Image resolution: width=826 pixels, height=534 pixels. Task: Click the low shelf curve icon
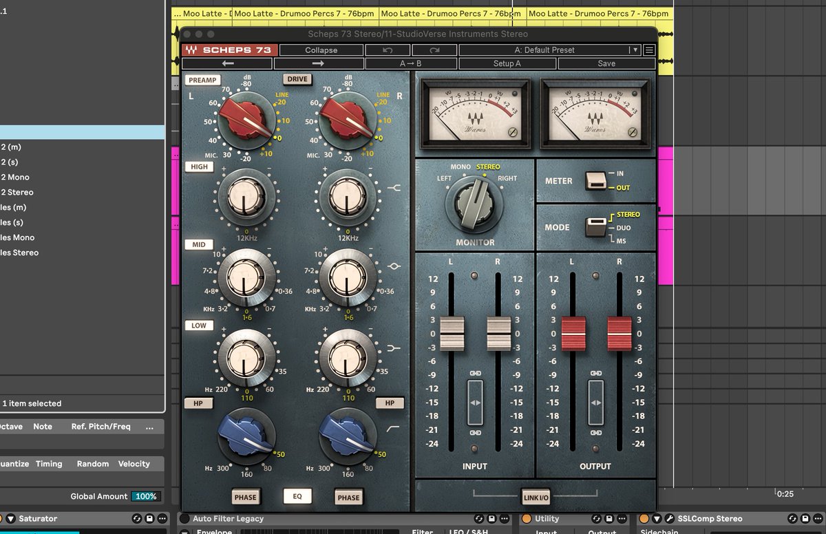(x=395, y=348)
